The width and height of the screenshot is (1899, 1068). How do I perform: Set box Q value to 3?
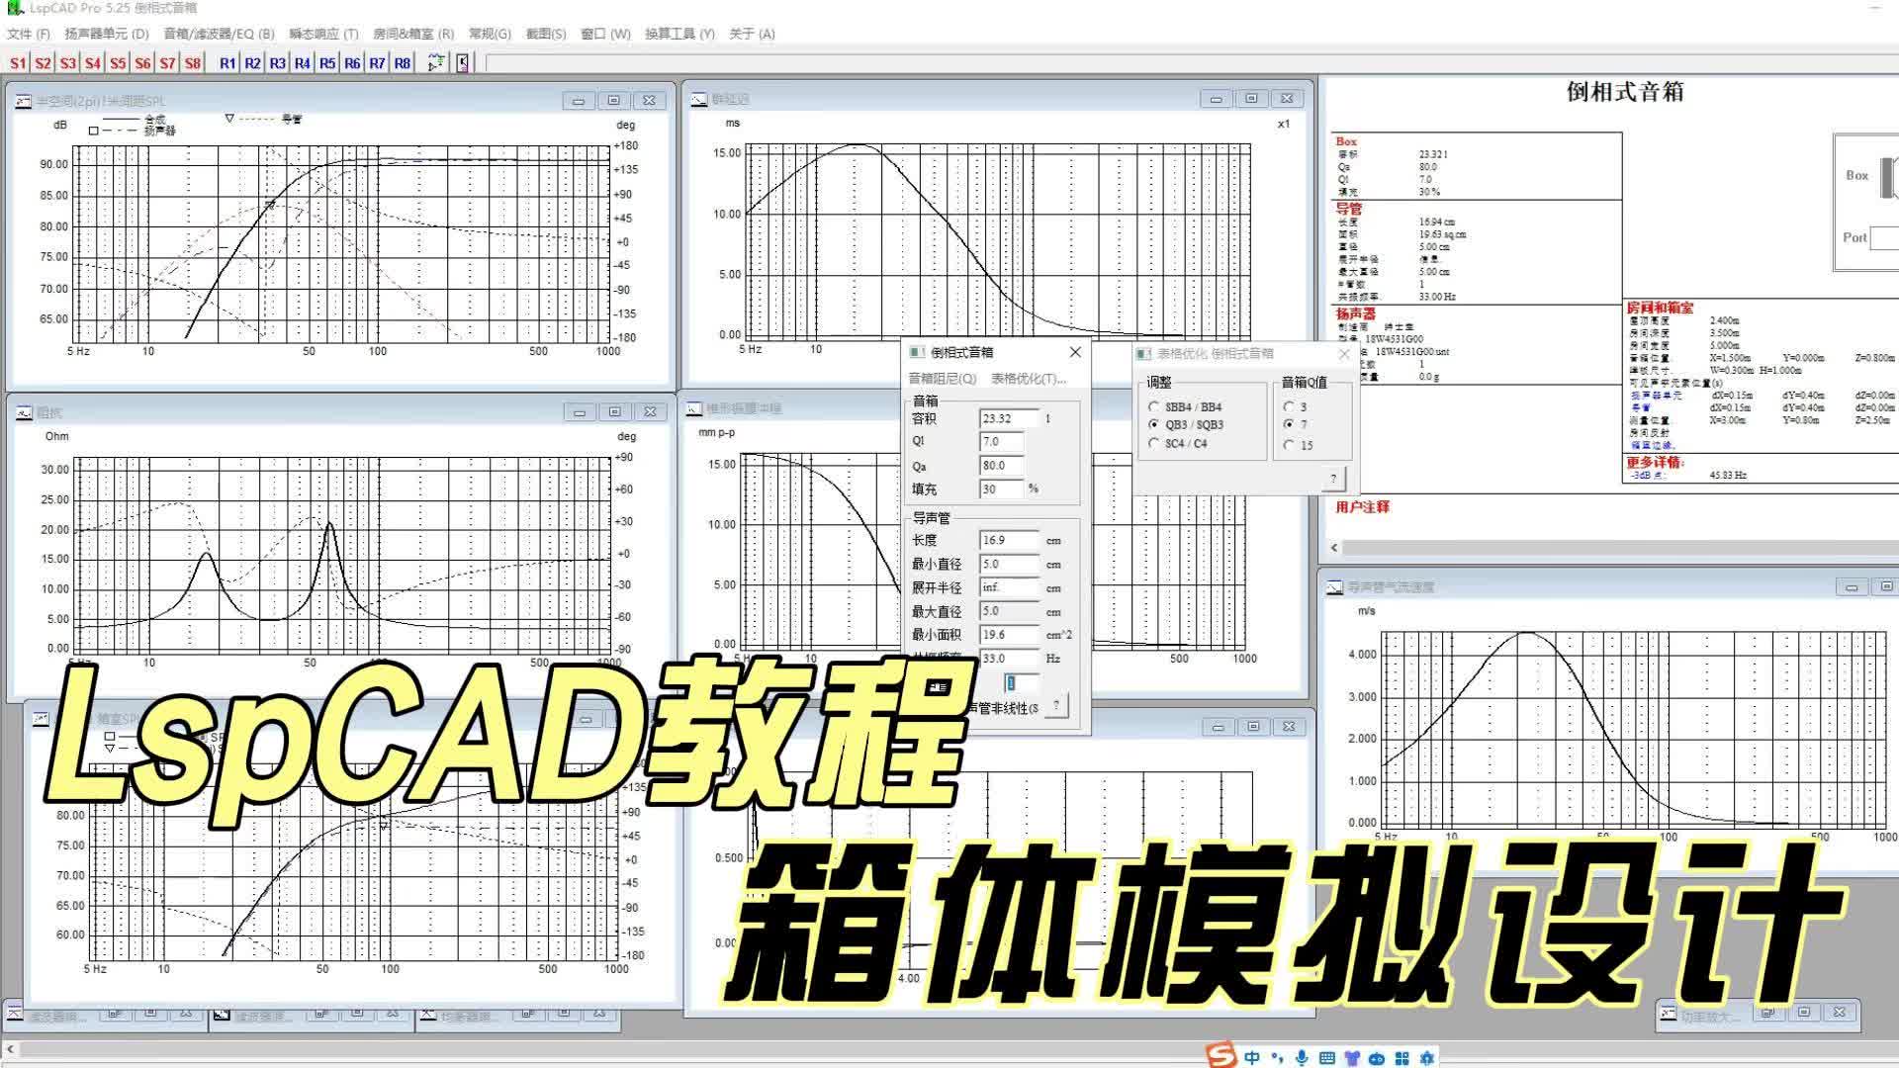click(x=1295, y=407)
